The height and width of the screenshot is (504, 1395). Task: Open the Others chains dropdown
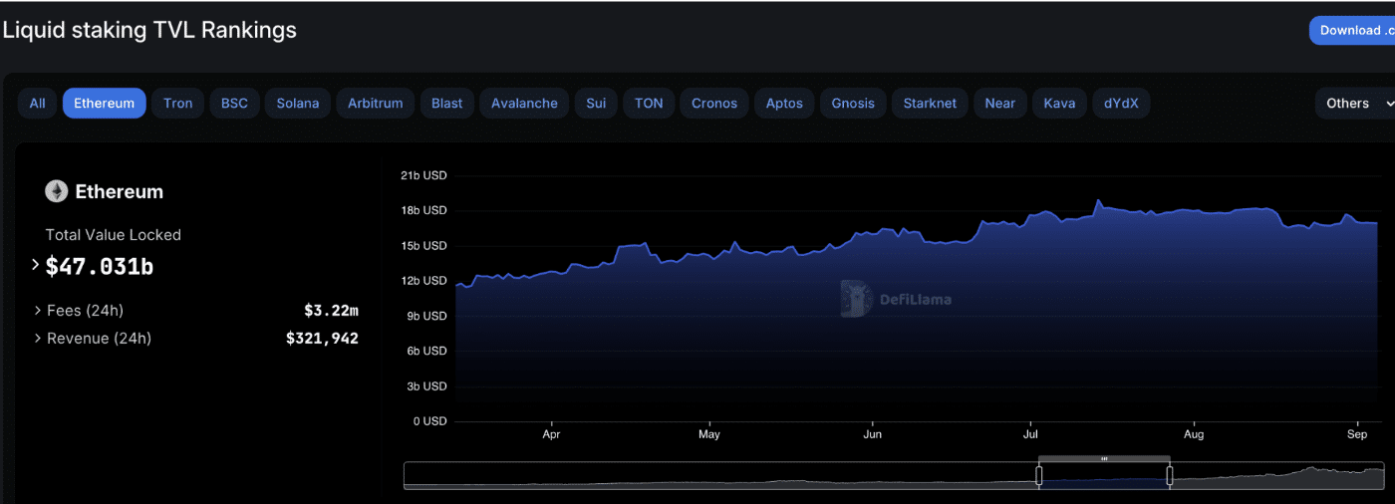coord(1359,104)
